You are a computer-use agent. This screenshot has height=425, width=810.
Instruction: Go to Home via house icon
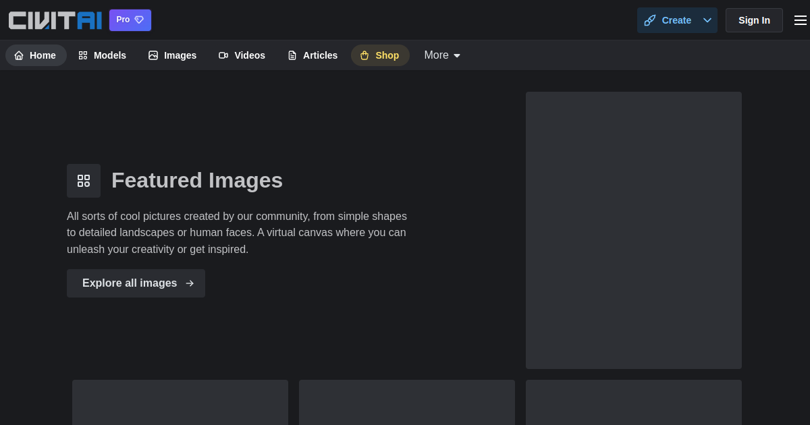point(19,55)
